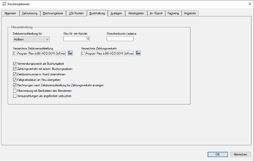Select the USt/Konten tab
Viewport: 254px width, 162px height.
(76, 13)
